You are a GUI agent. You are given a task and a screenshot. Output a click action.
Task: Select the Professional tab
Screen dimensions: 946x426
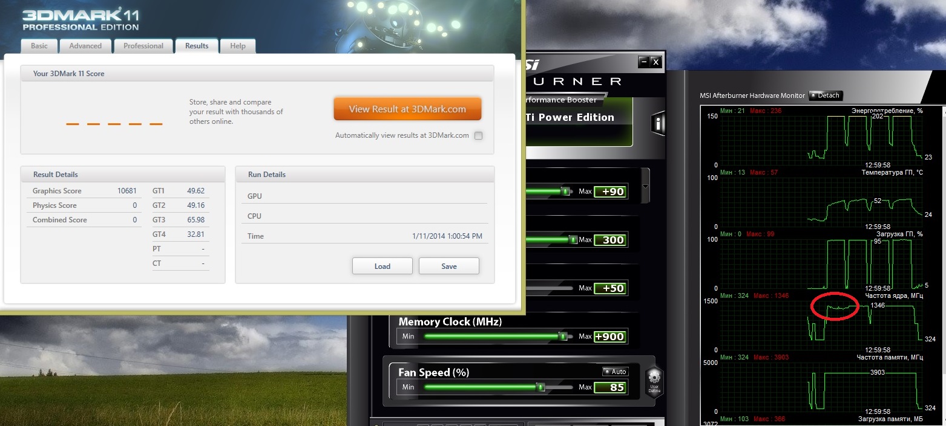[143, 46]
